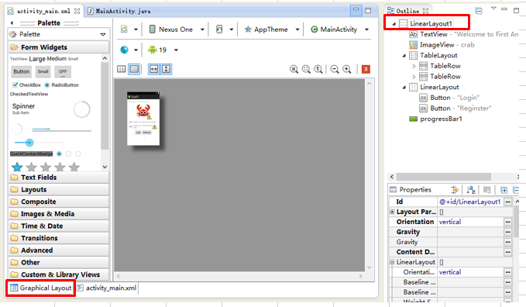Collapse the LinearLayout1 root node
The image size is (526, 307).
click(394, 24)
